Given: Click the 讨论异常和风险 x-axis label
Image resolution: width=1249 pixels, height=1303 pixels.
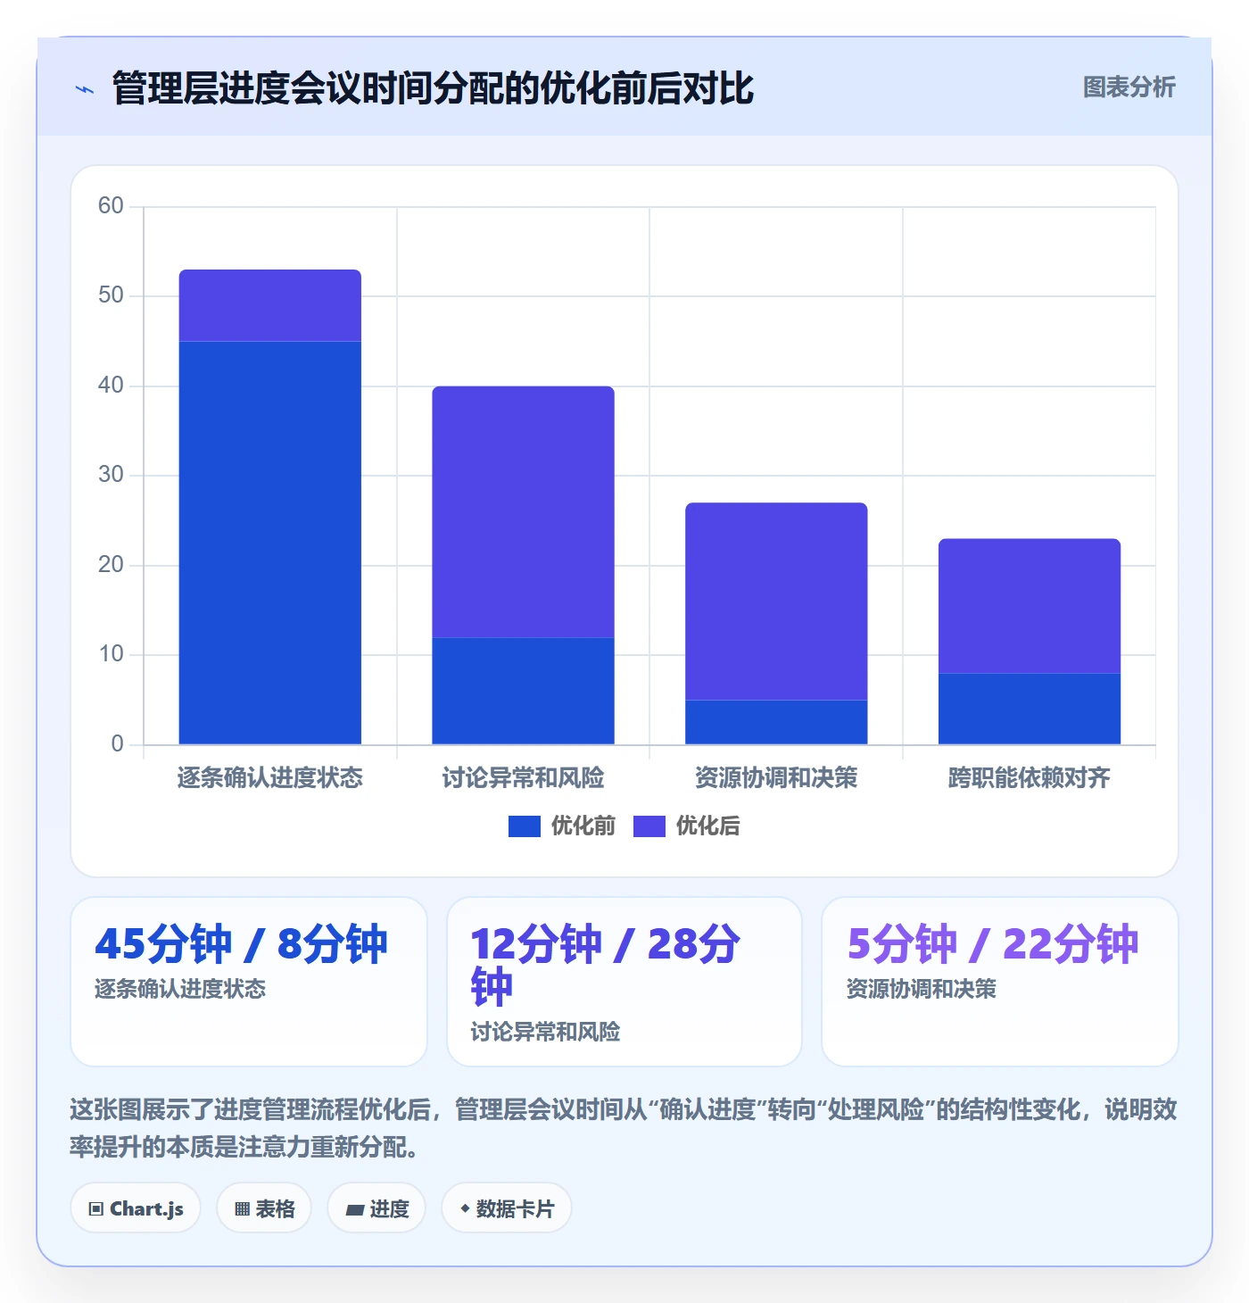Looking at the screenshot, I should 524,777.
